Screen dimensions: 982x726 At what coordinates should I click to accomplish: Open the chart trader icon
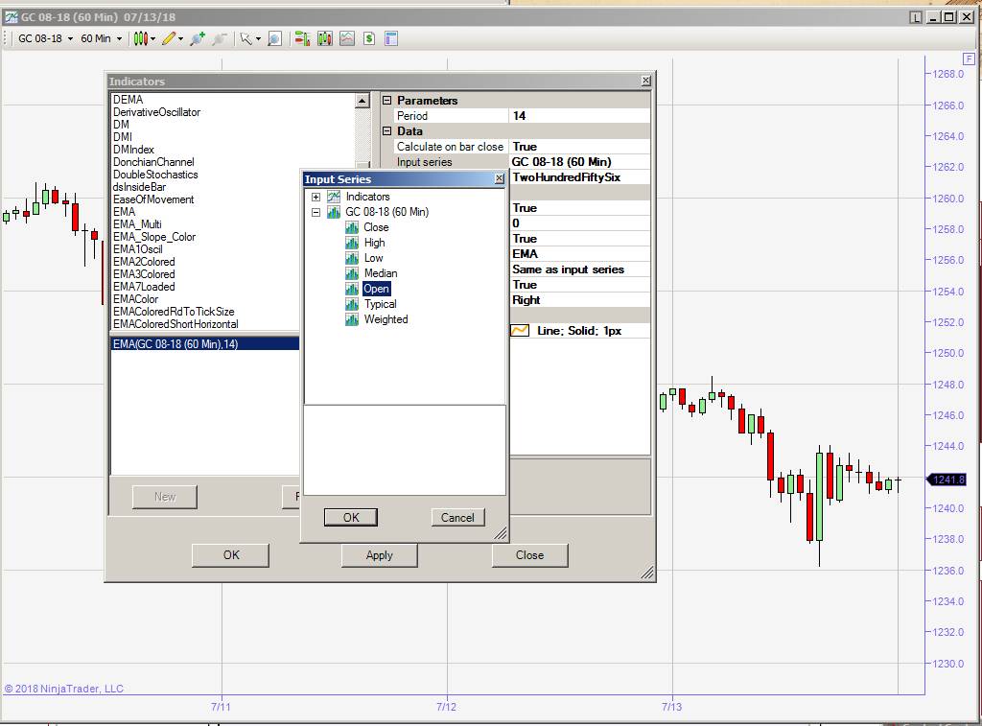302,38
